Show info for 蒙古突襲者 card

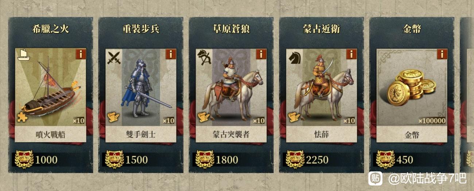261,54
